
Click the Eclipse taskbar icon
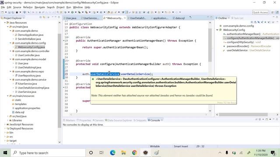145,153
